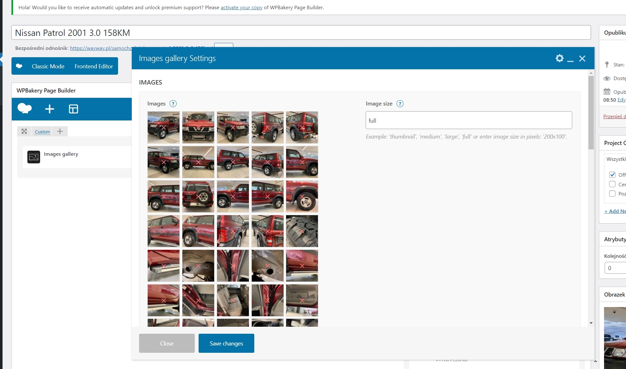The height and width of the screenshot is (369, 626).
Task: Open the Frontend Editor
Action: pos(94,66)
